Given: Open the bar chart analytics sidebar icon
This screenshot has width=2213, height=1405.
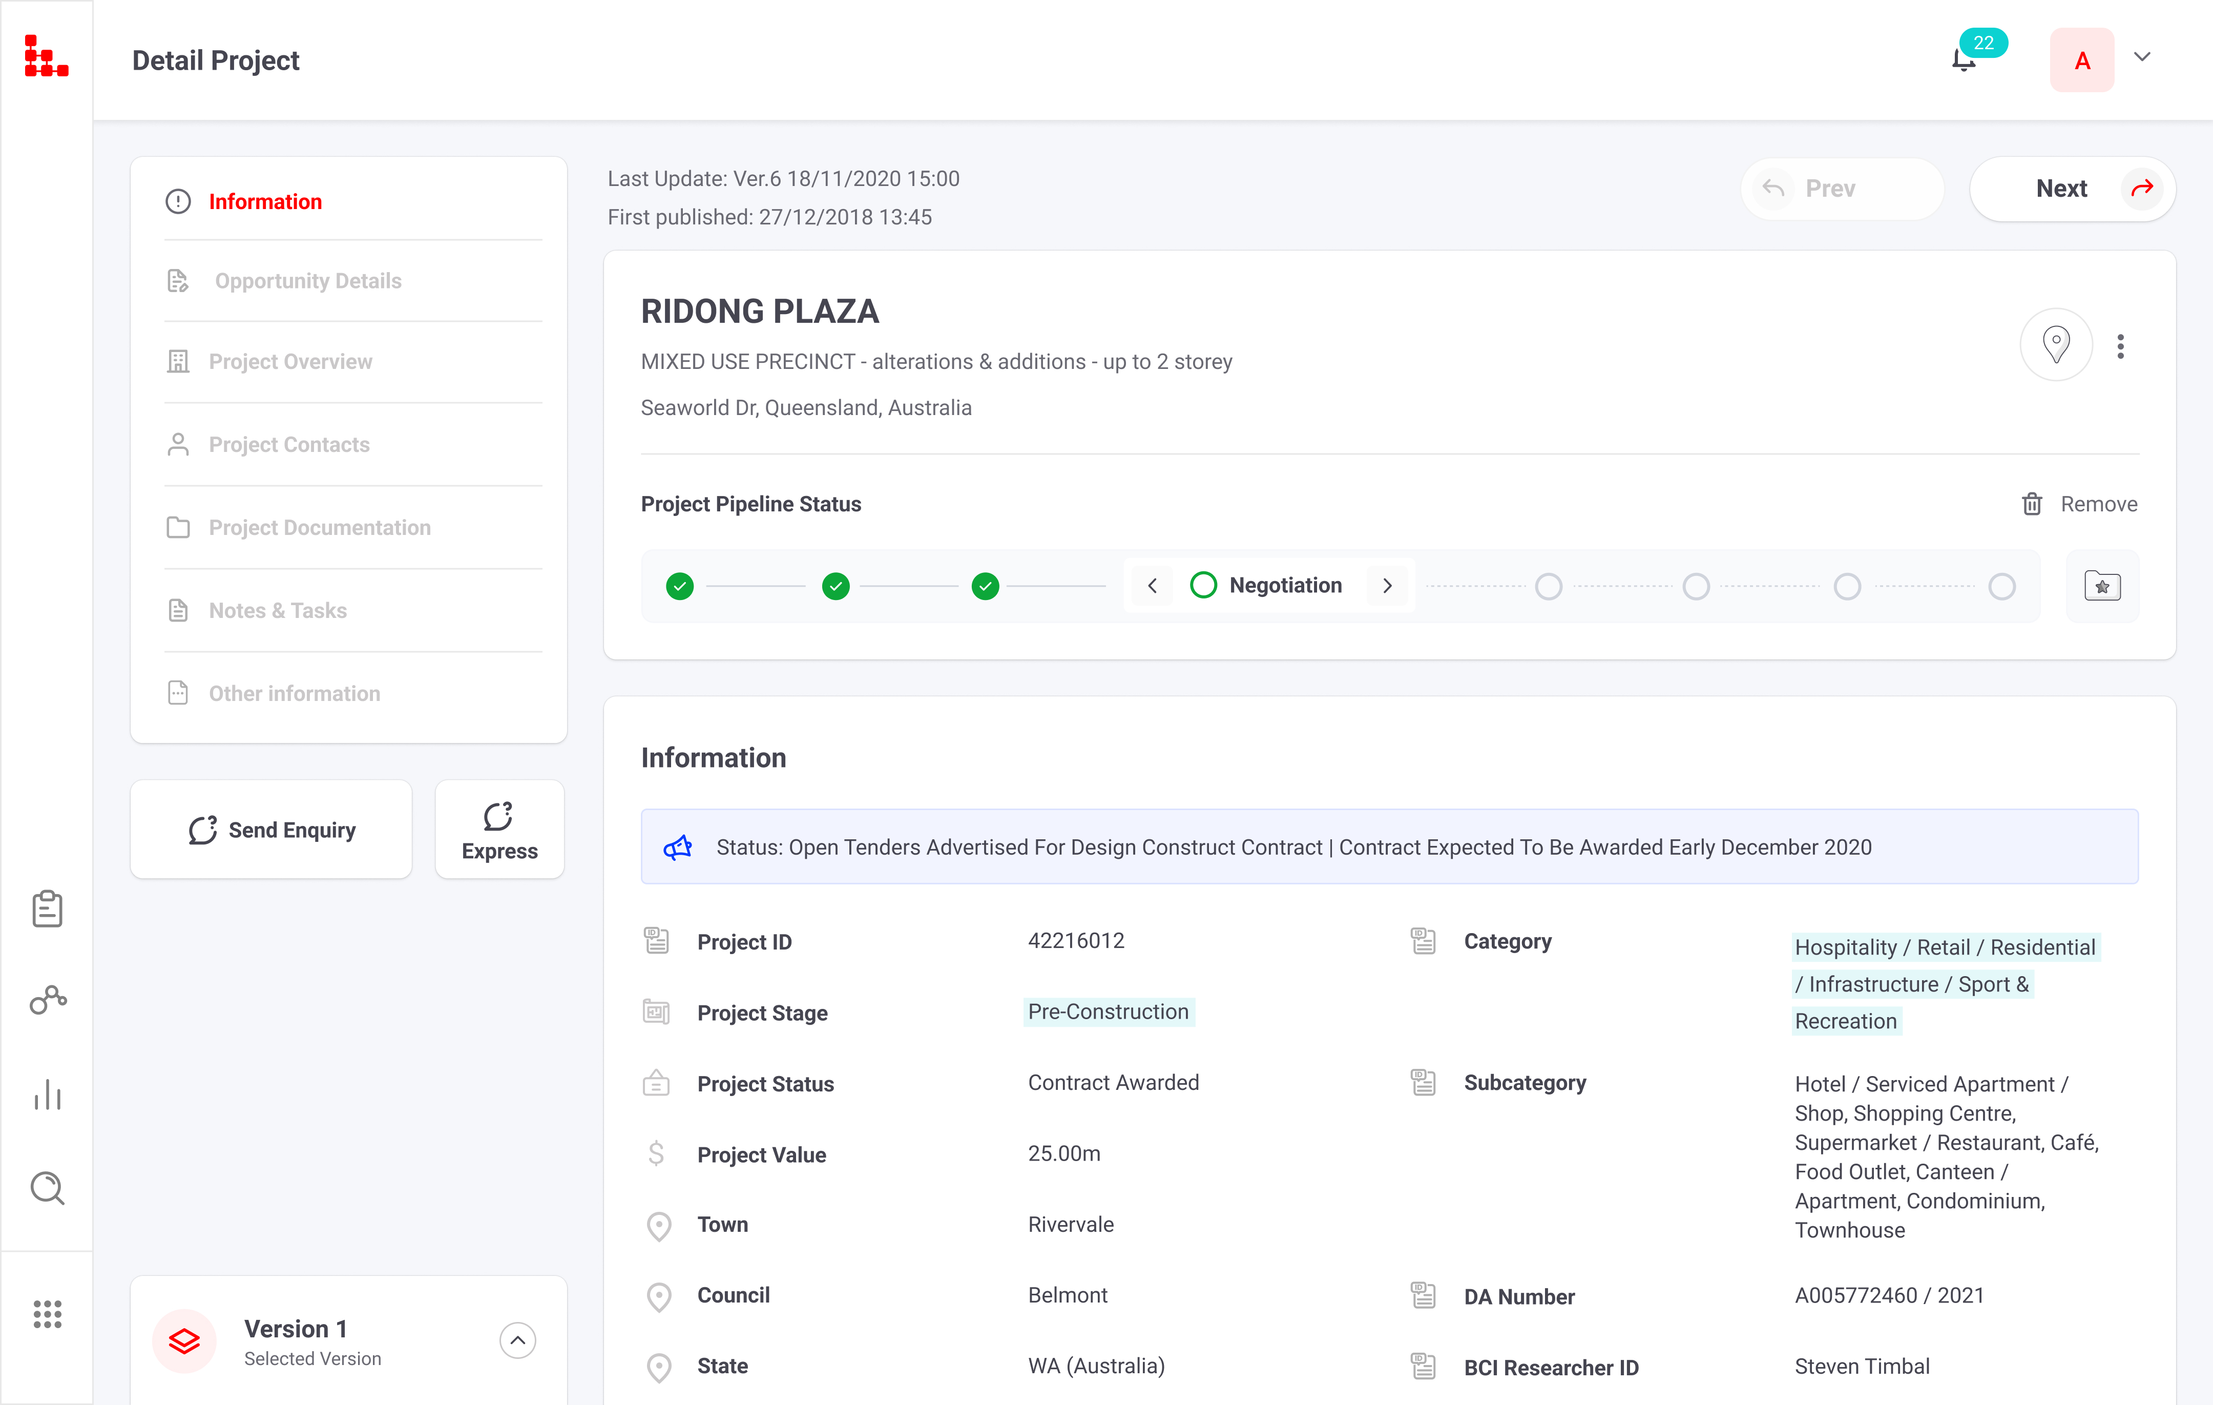Looking at the screenshot, I should (x=47, y=1094).
